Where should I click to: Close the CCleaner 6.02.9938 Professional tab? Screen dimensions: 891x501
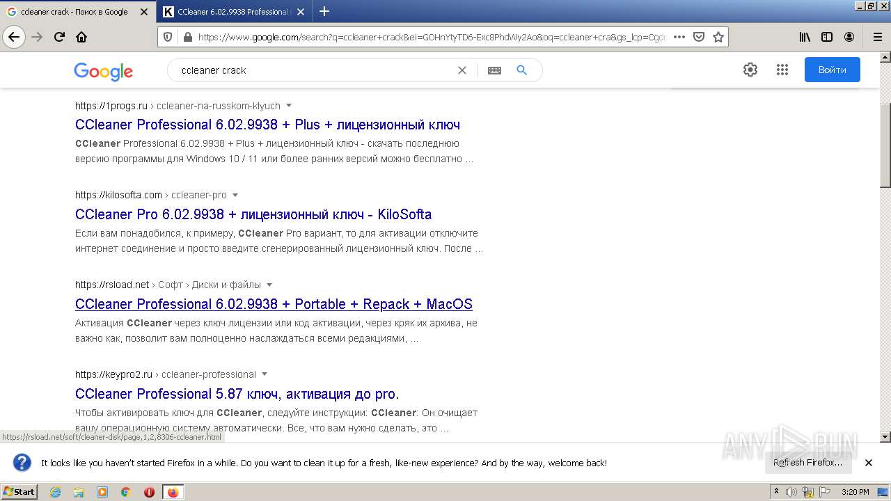tap(301, 12)
